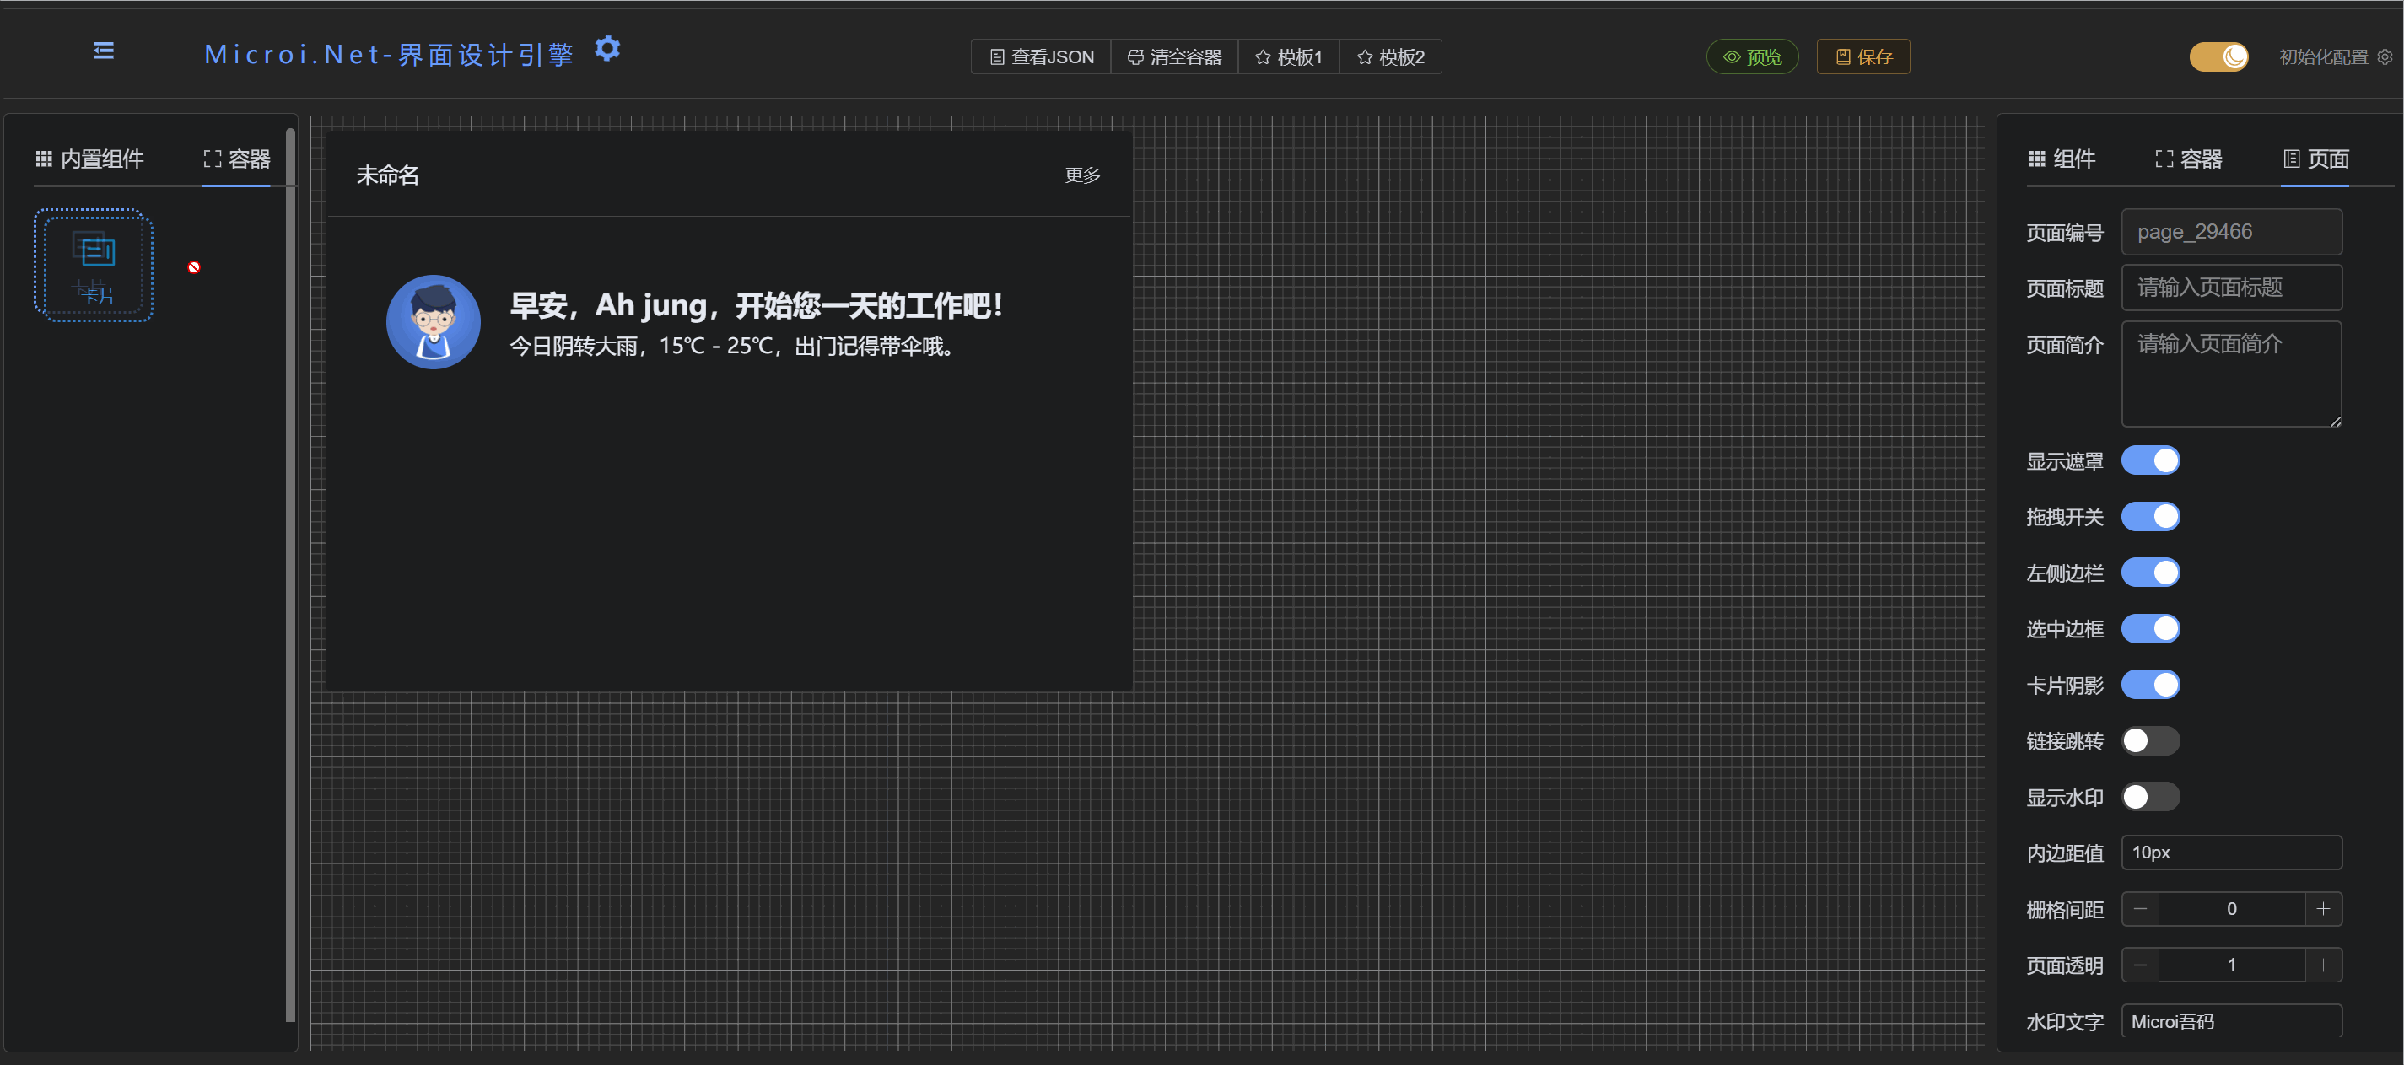Open the settings gear beside the title

tap(607, 49)
